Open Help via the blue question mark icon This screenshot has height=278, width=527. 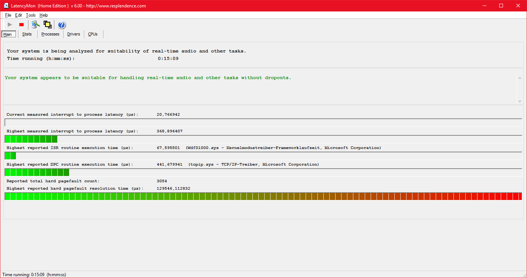point(62,25)
